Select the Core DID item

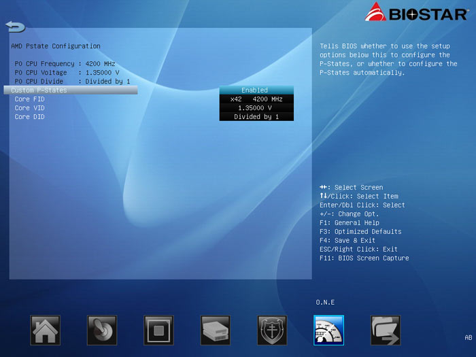click(x=29, y=116)
